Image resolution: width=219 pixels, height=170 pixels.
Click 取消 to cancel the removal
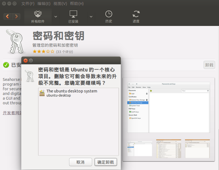pos(80,162)
